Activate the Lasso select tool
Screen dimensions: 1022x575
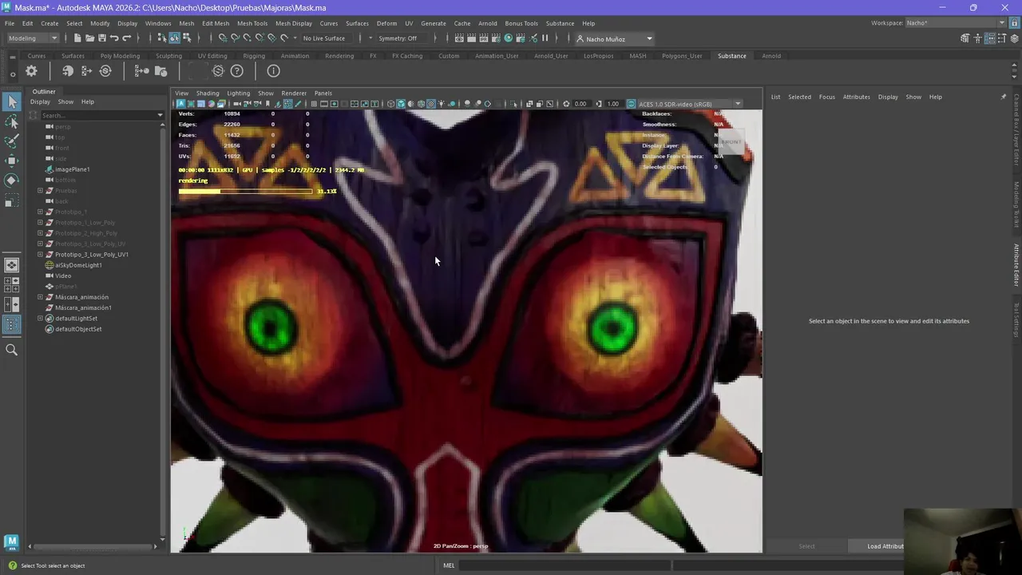[x=11, y=121]
